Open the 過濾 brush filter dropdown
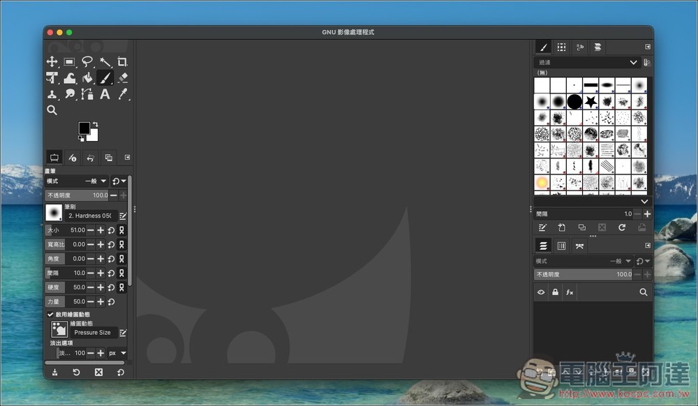The image size is (698, 406). point(587,62)
